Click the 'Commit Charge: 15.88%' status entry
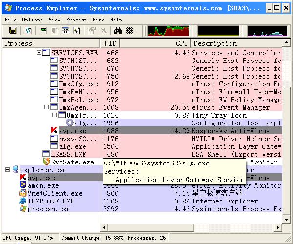Image resolution: width=293 pixels, height=244 pixels. pos(92,238)
